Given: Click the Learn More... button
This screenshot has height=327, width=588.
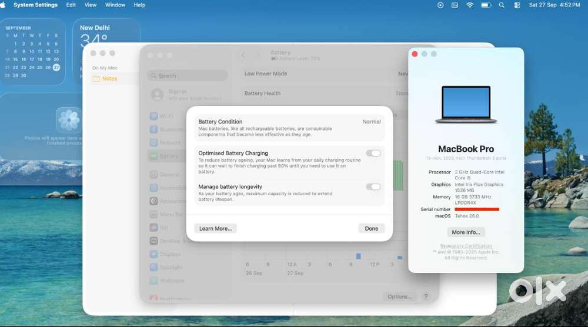Looking at the screenshot, I should (215, 229).
